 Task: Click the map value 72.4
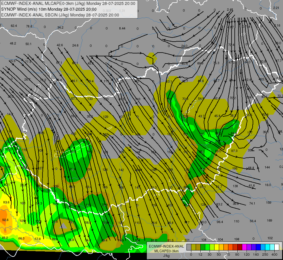pos(231,45)
